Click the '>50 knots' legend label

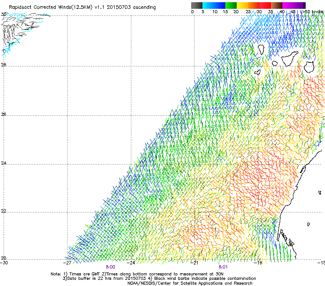coord(313,12)
